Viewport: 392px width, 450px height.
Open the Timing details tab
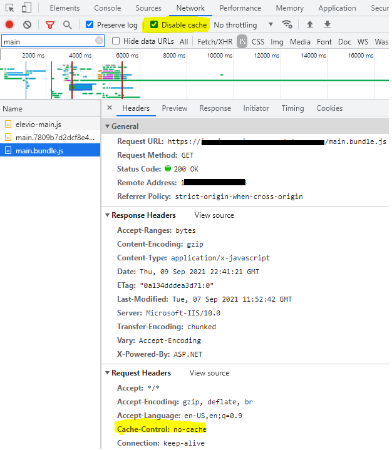[292, 108]
